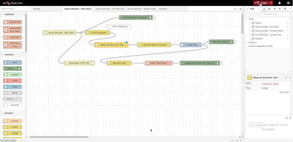
Task: Select the Info sidebar tab
Action: tap(253, 9)
